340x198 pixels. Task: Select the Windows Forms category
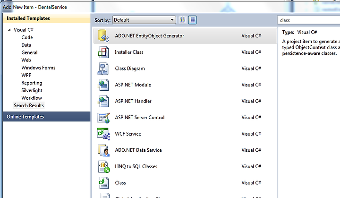pyautogui.click(x=38, y=68)
